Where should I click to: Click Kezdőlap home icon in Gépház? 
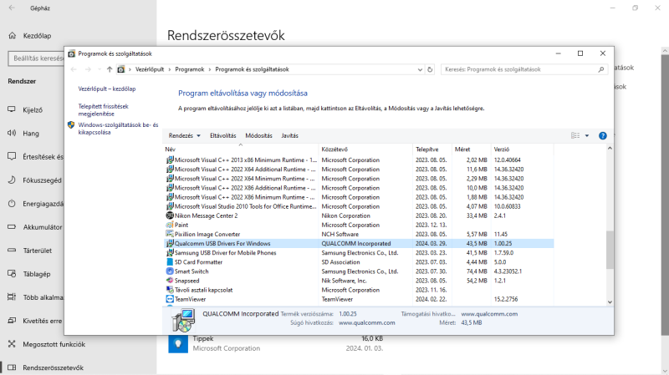pyautogui.click(x=12, y=35)
